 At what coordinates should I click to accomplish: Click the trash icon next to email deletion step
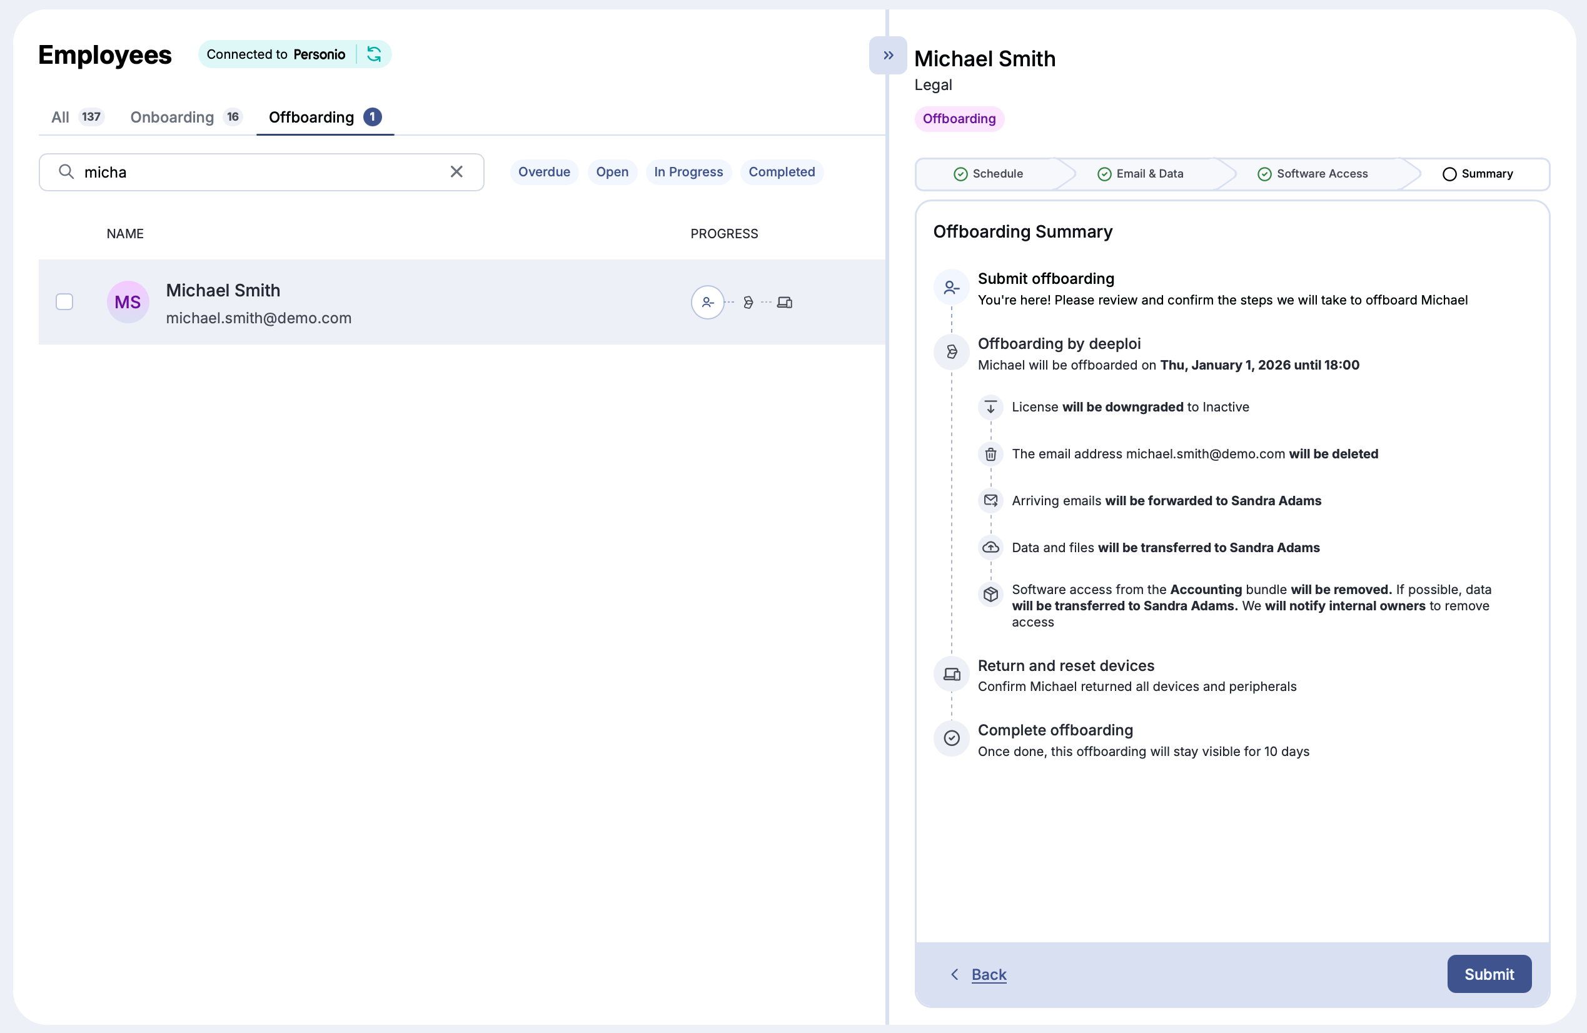click(x=990, y=453)
